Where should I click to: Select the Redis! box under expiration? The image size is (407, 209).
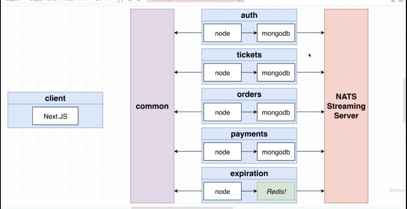276,191
